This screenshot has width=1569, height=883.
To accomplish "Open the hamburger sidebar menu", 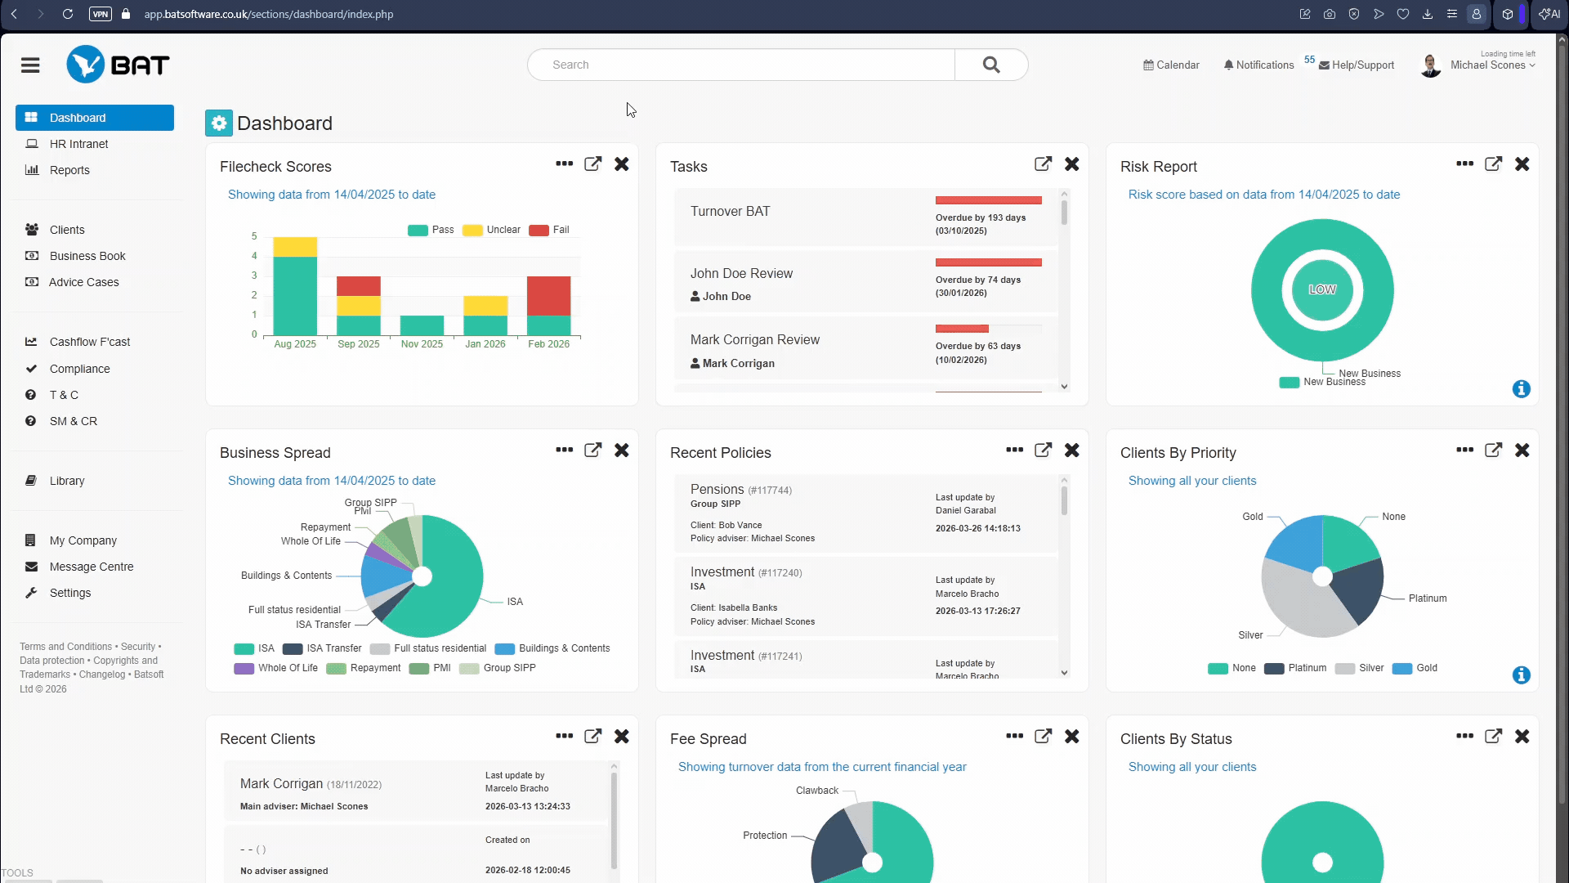I will coord(30,65).
